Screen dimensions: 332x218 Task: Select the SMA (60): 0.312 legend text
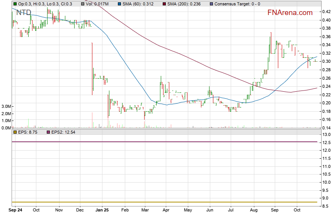coord(139,4)
